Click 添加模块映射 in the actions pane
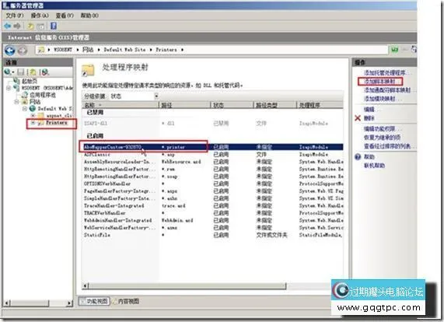This screenshot has height=322, width=444. pyautogui.click(x=379, y=99)
